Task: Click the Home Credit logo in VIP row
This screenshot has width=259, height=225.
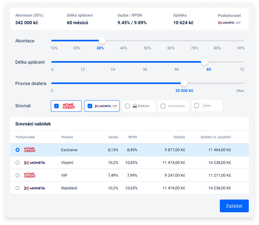Action: [30, 175]
